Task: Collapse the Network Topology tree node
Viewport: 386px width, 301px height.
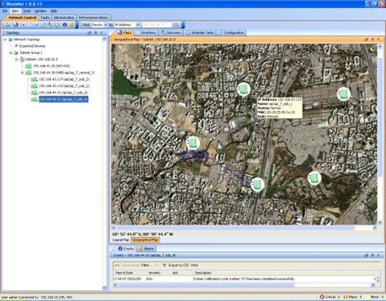Action: (5, 40)
